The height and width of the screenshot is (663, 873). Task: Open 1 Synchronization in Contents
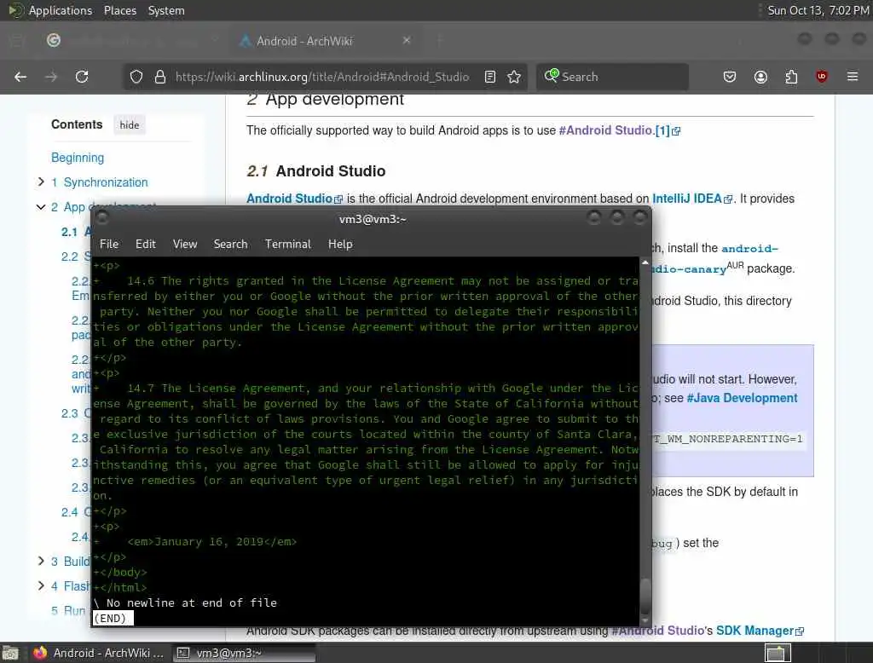[100, 182]
